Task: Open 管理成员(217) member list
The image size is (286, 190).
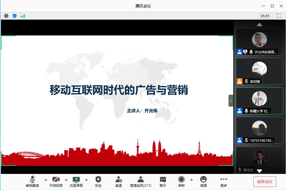Action: (141, 182)
